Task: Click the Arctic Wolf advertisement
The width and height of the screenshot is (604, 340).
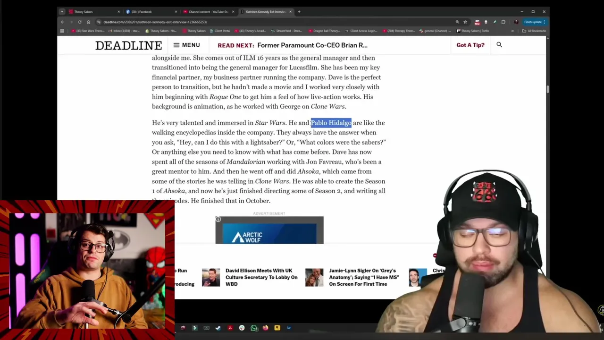Action: click(269, 230)
